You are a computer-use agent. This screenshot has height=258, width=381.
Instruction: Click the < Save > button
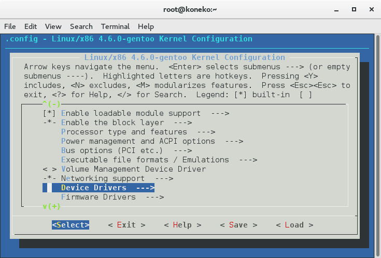[x=238, y=225]
